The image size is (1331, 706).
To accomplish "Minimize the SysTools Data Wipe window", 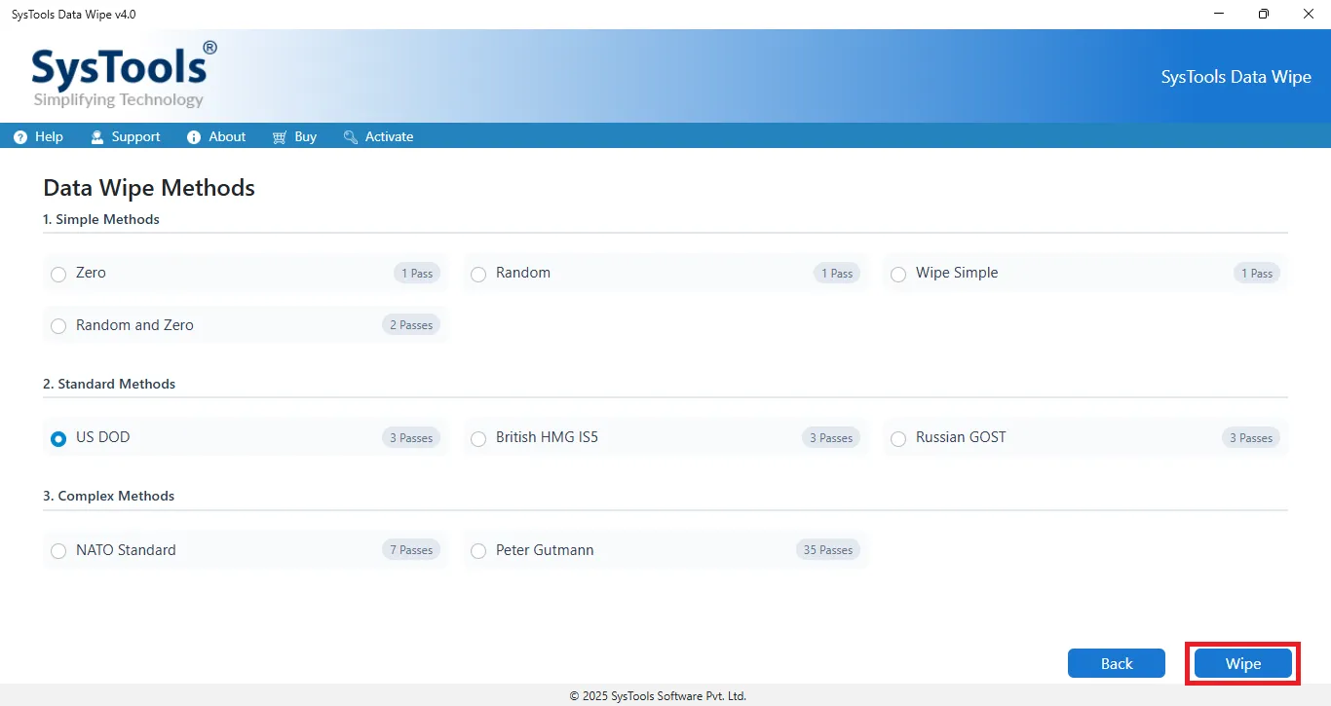I will pos(1219,14).
